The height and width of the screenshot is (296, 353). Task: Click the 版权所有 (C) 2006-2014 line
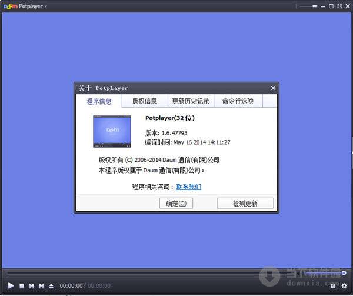coord(159,160)
